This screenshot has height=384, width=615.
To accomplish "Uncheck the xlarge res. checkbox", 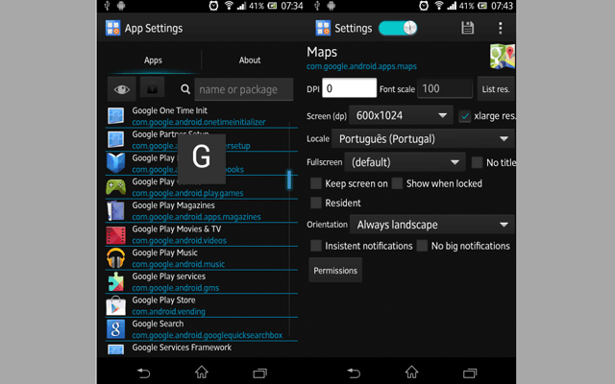I will click(465, 116).
